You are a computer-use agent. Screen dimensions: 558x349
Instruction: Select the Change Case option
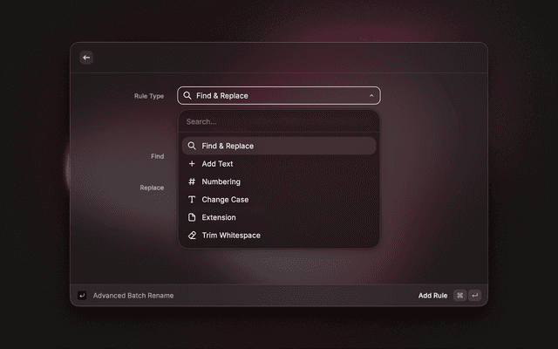[x=225, y=200]
